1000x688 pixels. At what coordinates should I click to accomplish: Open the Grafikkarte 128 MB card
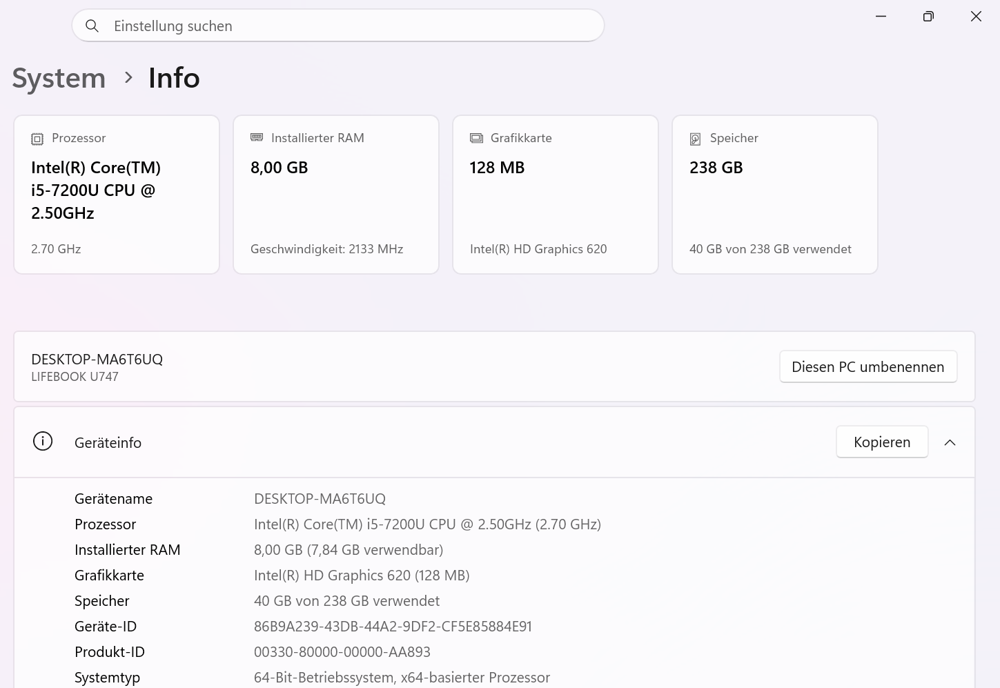(556, 195)
